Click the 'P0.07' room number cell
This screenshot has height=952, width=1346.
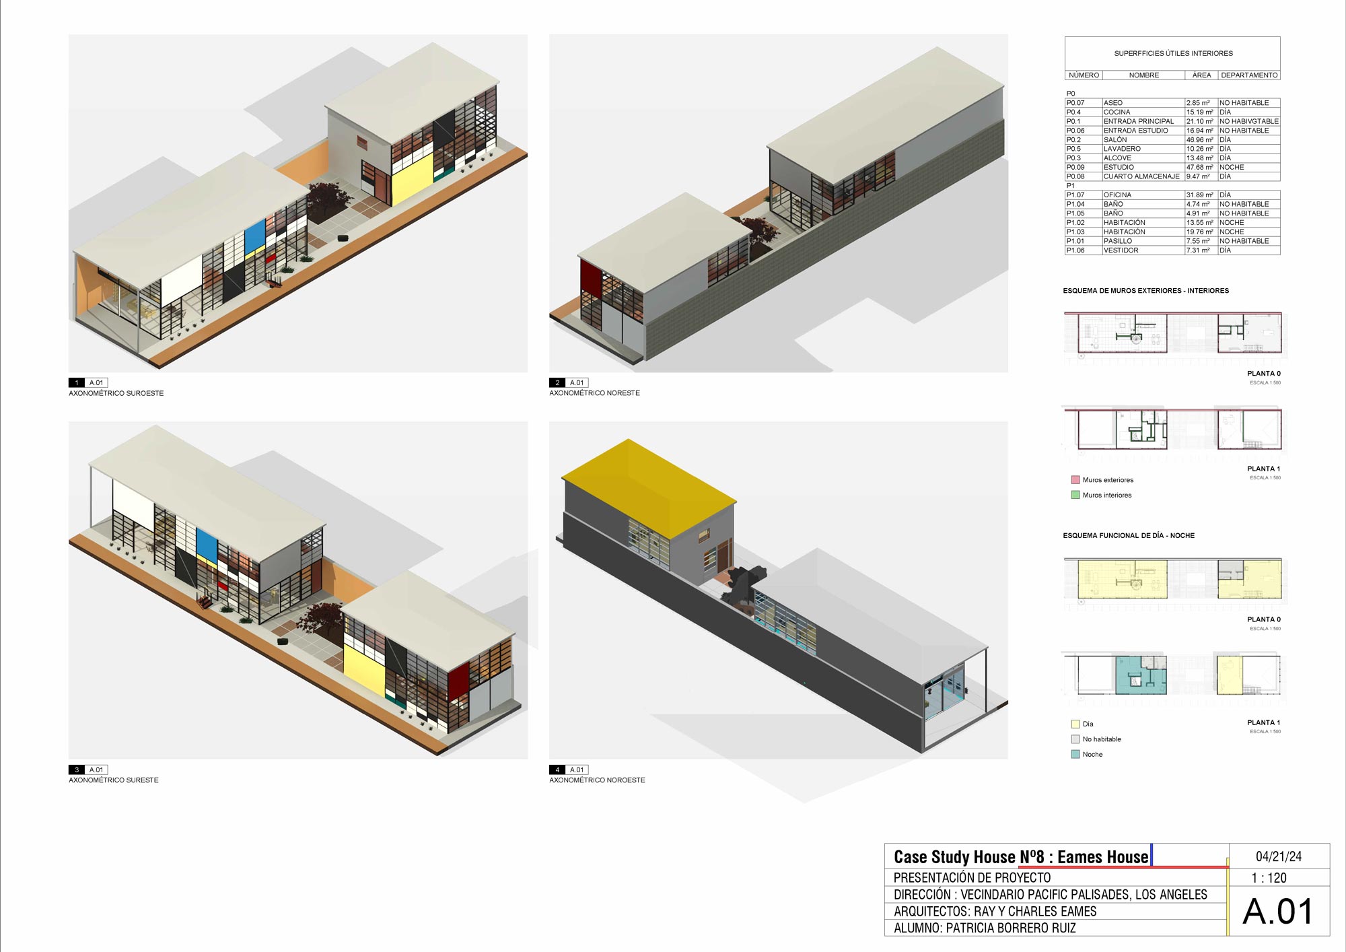1084,103
